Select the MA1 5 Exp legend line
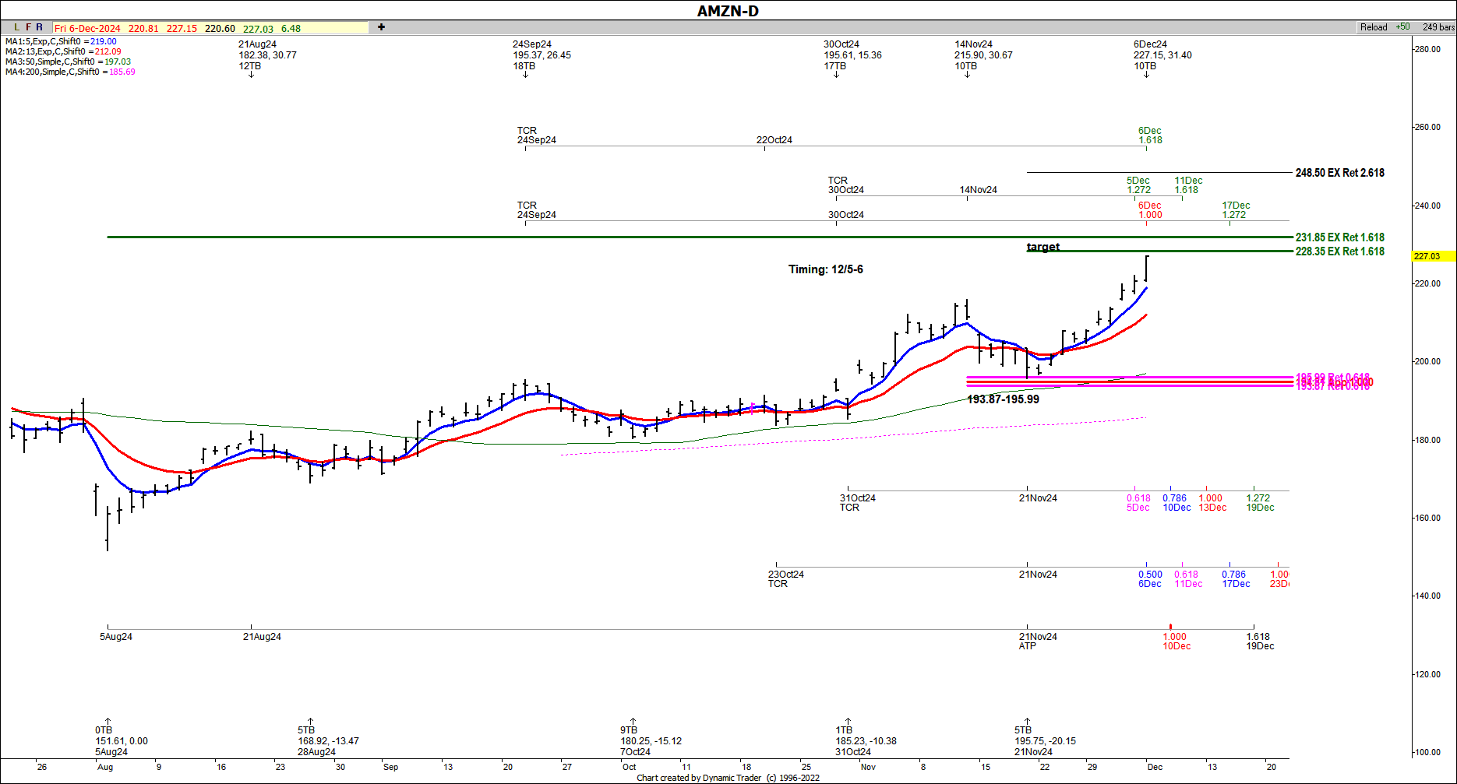The height and width of the screenshot is (784, 1457). (x=61, y=41)
